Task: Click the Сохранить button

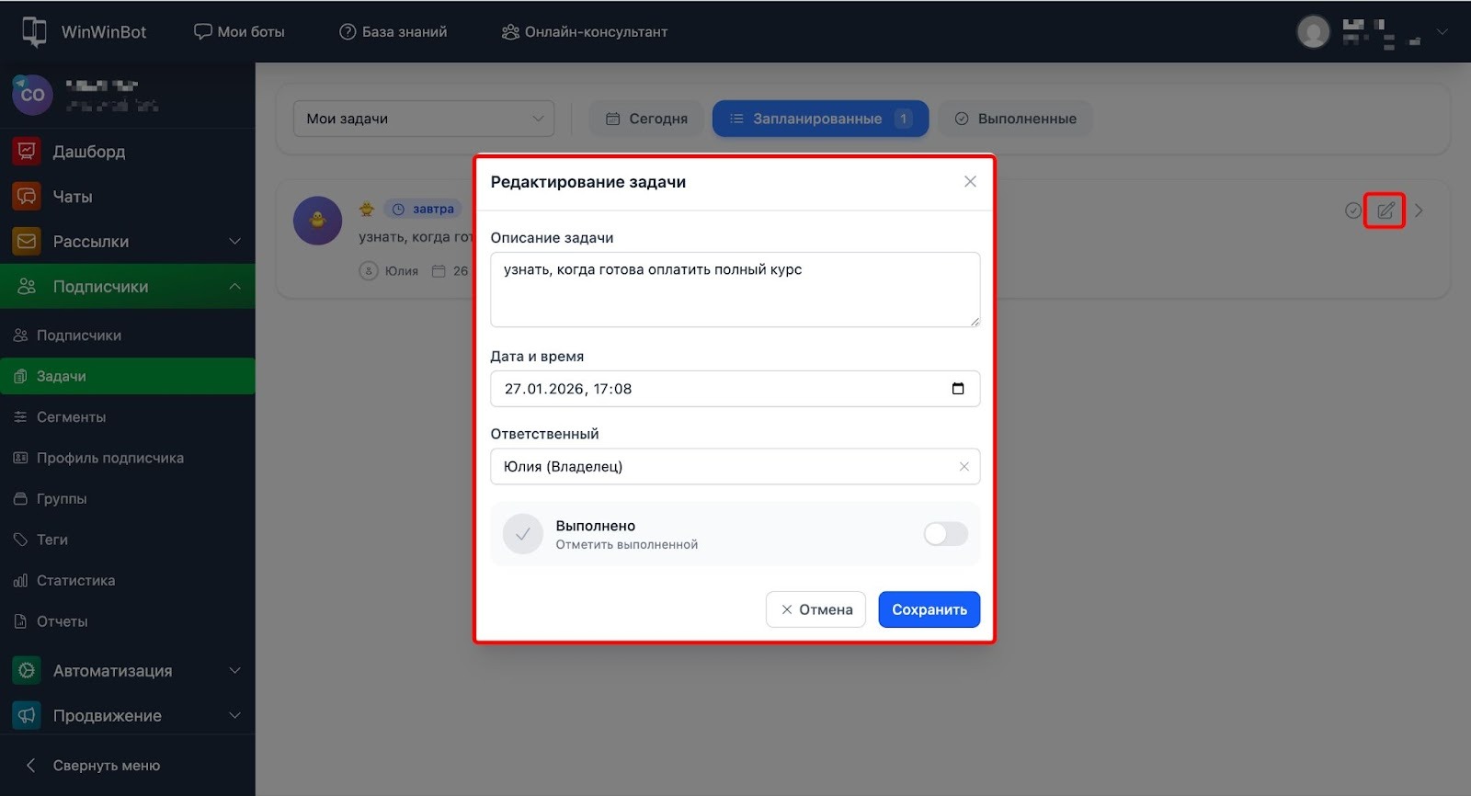Action: click(929, 609)
